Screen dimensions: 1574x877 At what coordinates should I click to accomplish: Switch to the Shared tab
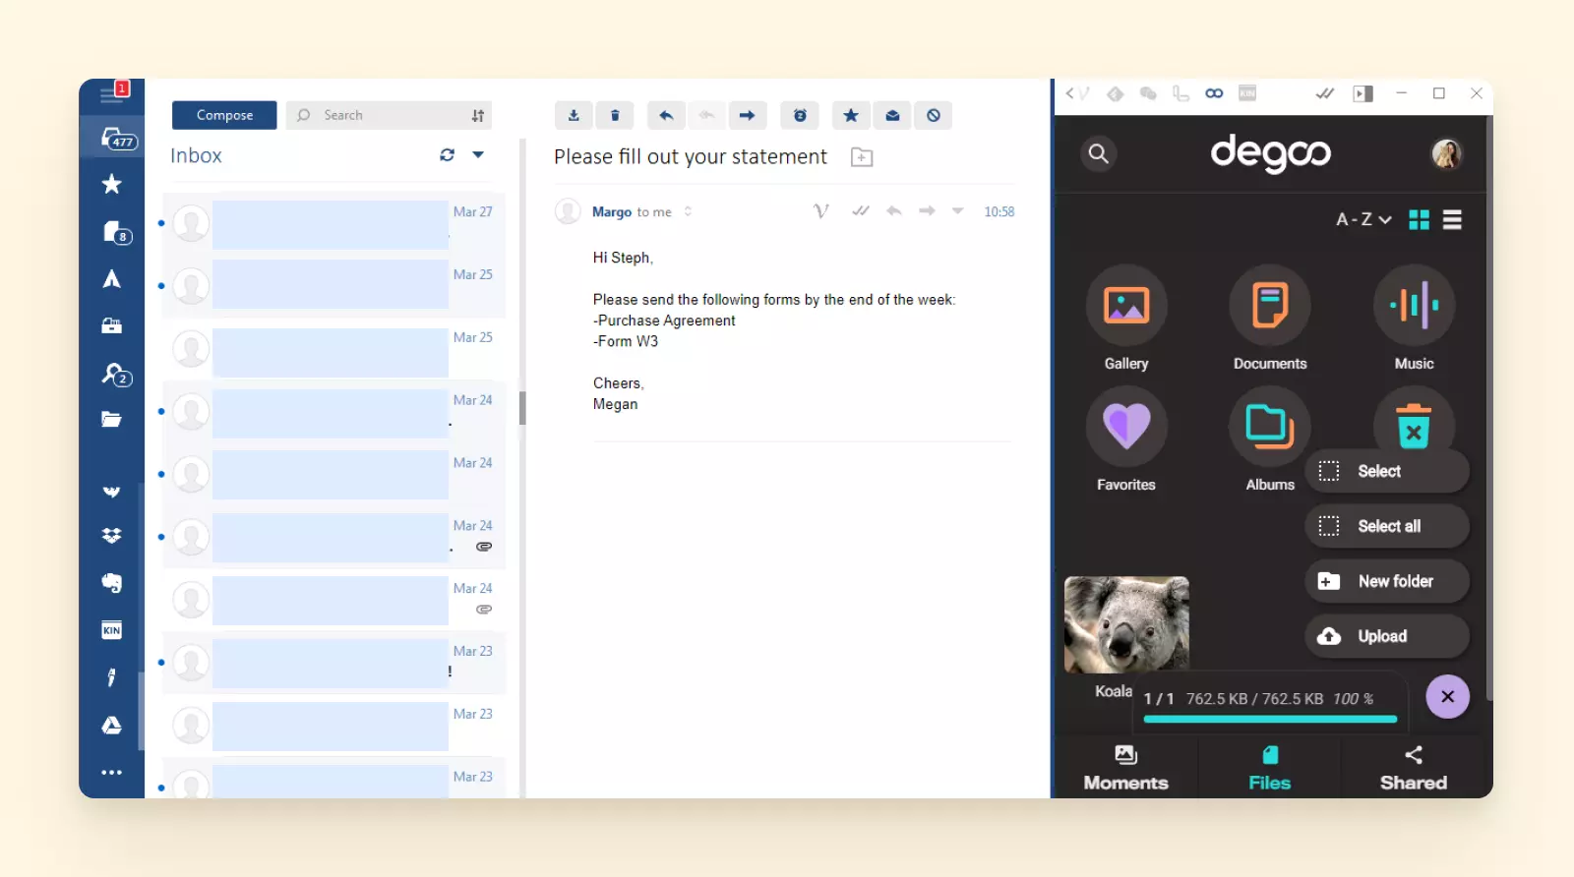(x=1414, y=768)
